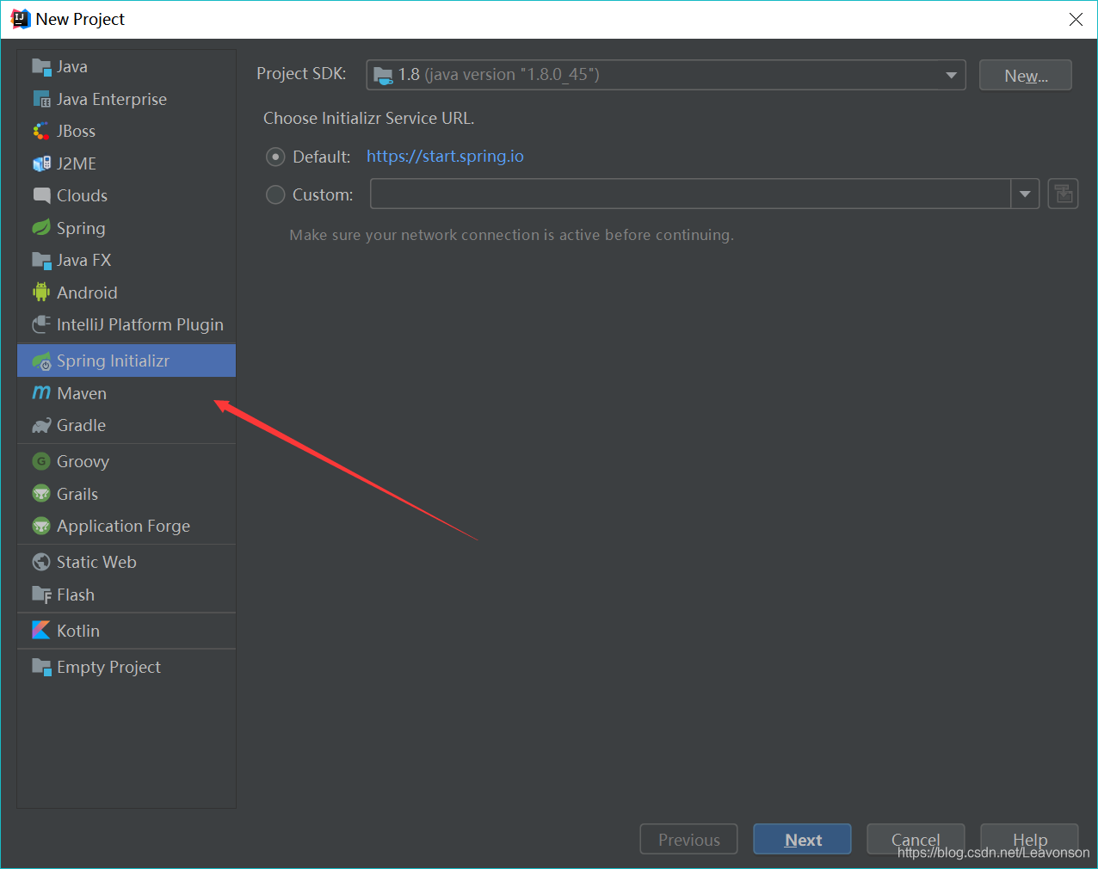This screenshot has height=869, width=1098.
Task: Choose the "Java Enterprise" project type
Action: click(x=126, y=99)
